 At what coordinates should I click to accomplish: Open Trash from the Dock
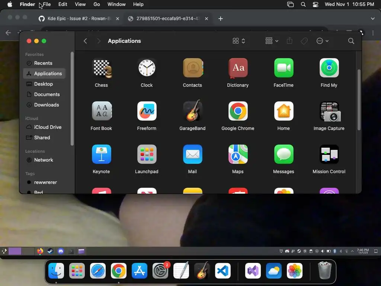[325, 270]
